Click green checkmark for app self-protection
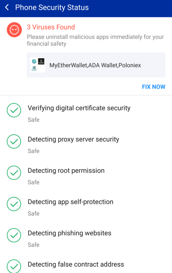The image size is (172, 273). click(x=14, y=204)
